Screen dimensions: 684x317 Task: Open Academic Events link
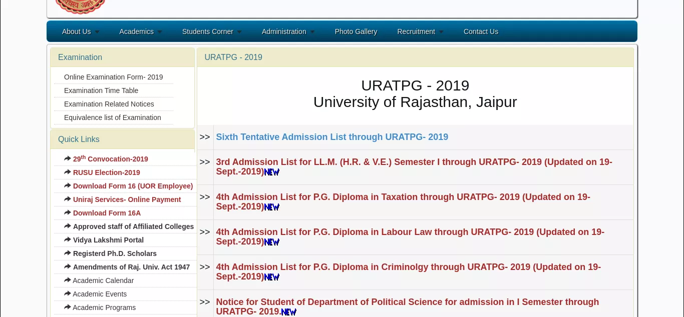tap(100, 294)
